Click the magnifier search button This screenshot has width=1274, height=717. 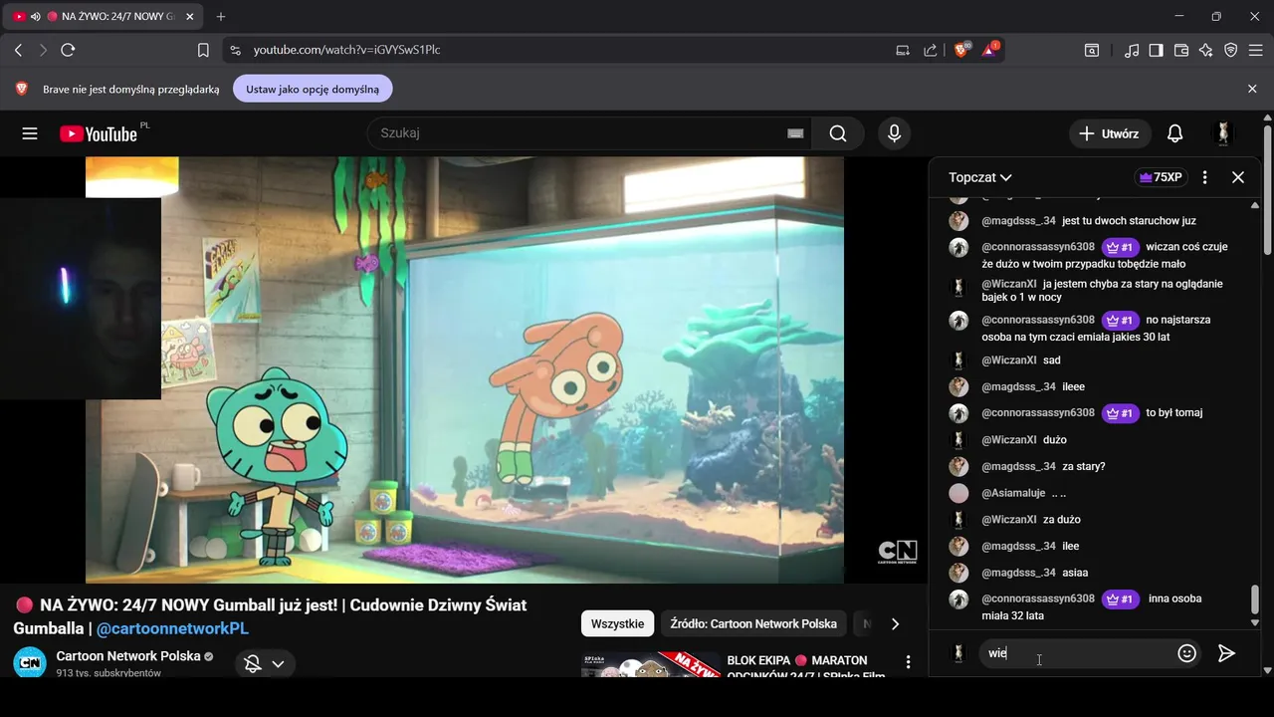point(838,133)
